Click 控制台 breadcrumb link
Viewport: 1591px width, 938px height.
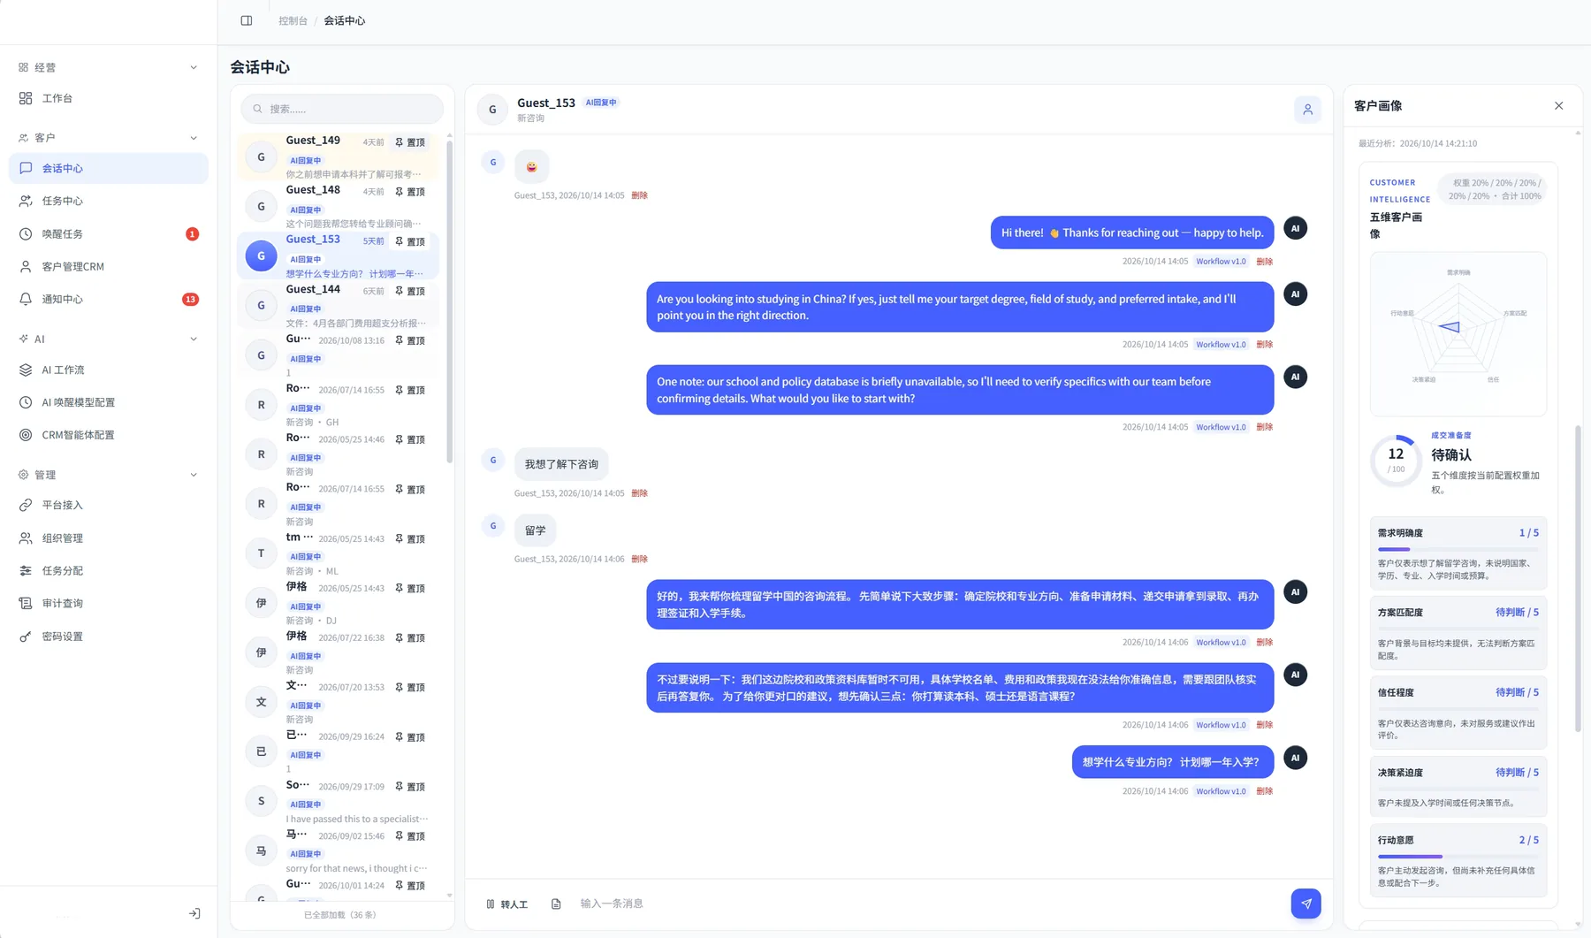(293, 20)
